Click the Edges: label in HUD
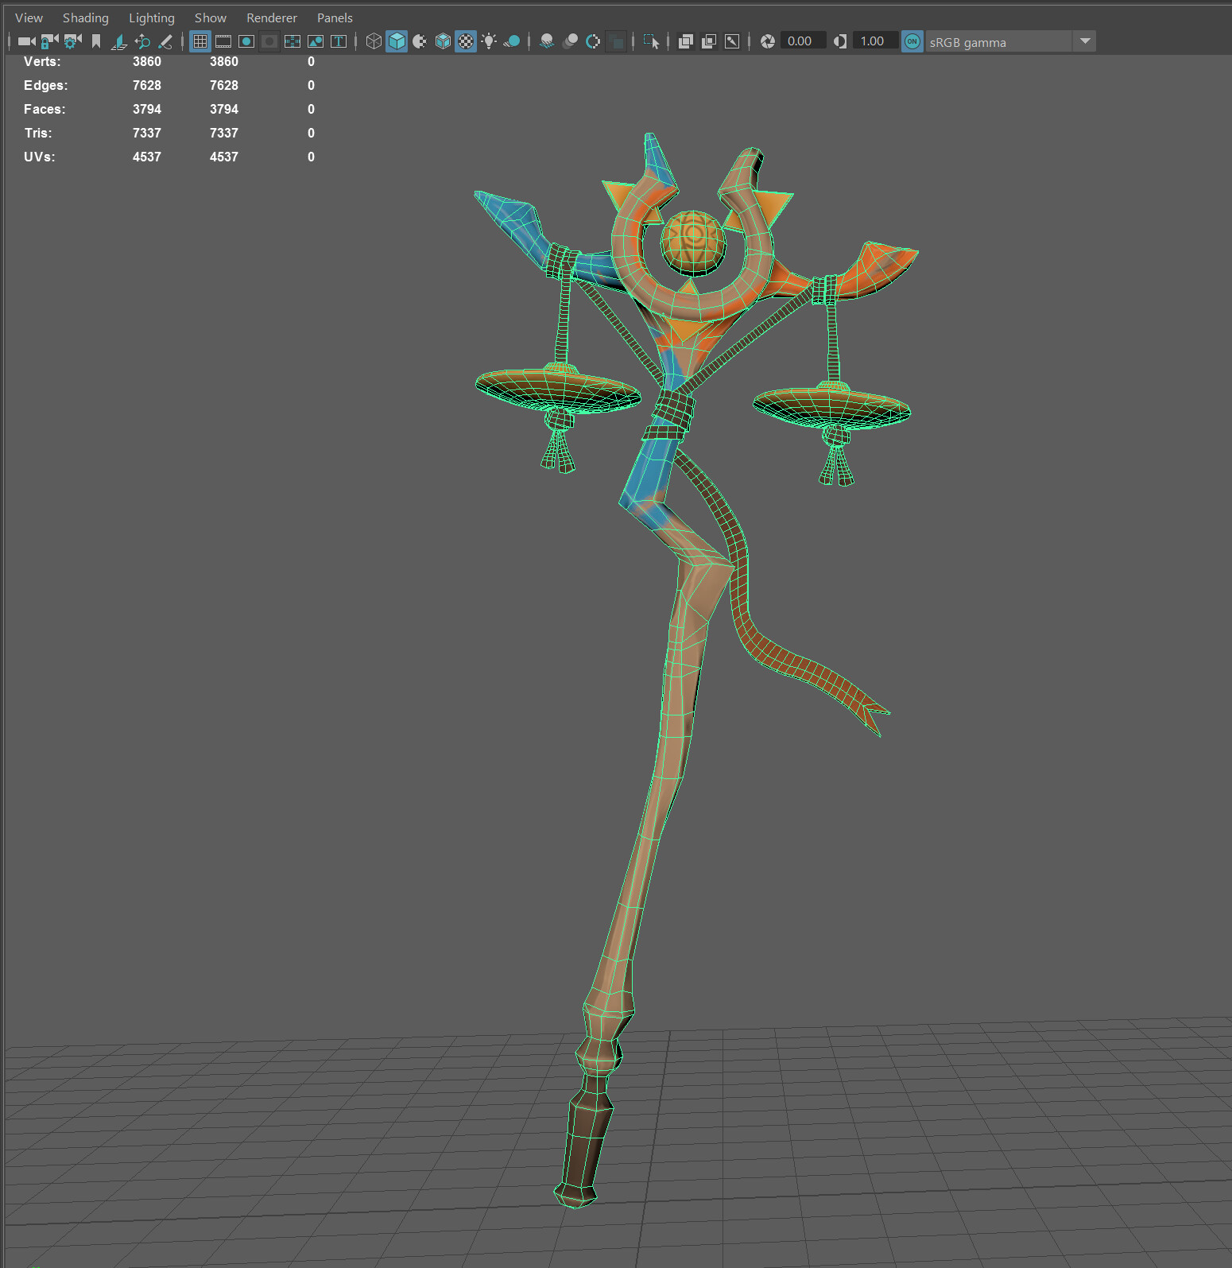This screenshot has width=1232, height=1268. [x=46, y=85]
